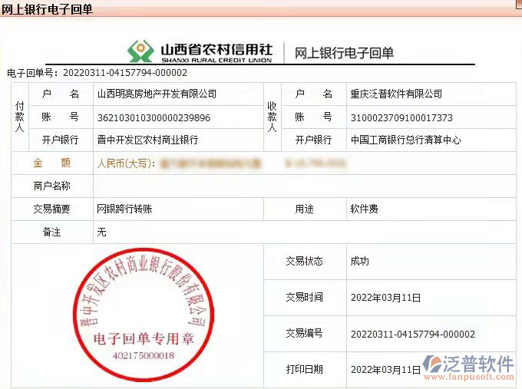Viewport: 522px width, 389px height.
Task: Click payee account number 3100023709100017373
Action: click(x=401, y=117)
